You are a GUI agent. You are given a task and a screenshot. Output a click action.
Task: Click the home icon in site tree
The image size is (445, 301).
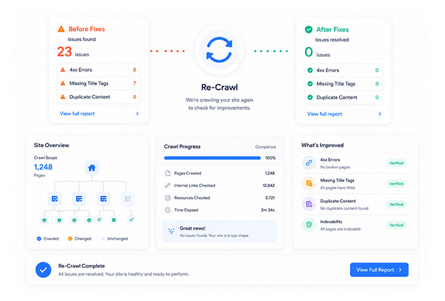(x=92, y=168)
